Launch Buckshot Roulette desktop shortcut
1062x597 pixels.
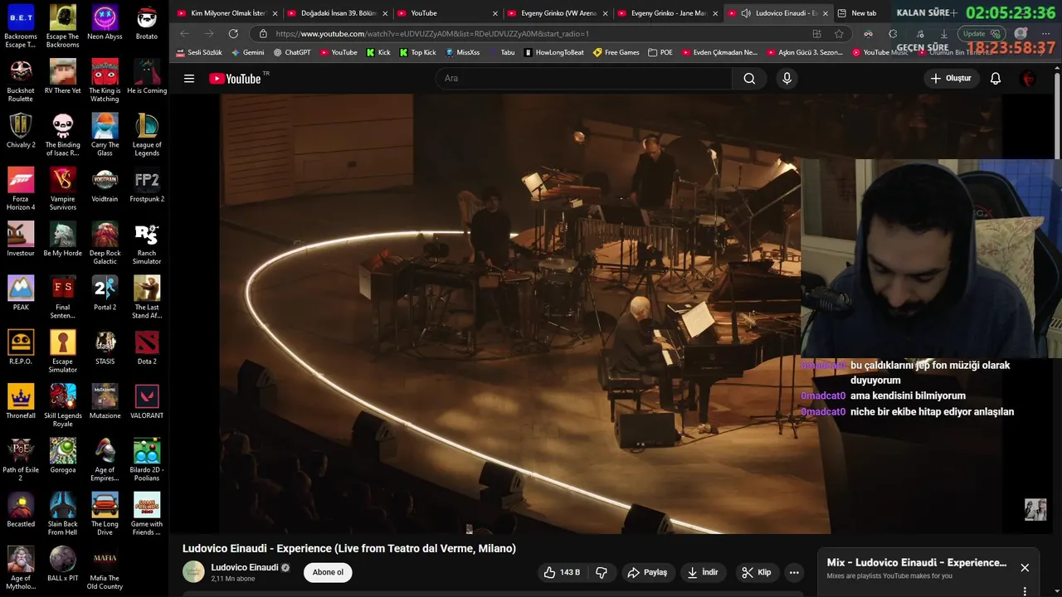21,80
